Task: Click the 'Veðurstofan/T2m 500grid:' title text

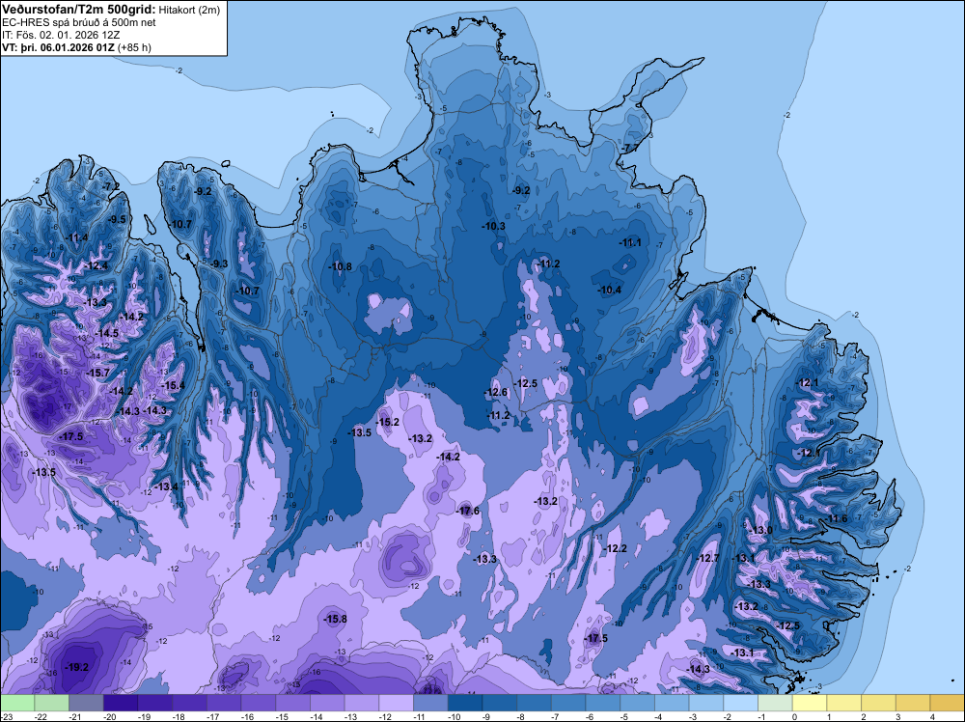Action: pyautogui.click(x=79, y=10)
